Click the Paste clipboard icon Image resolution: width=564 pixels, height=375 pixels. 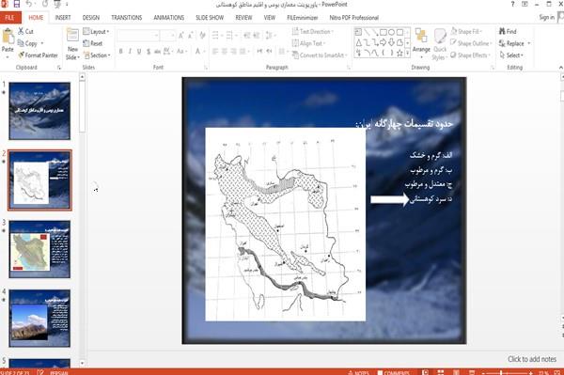tap(8, 37)
